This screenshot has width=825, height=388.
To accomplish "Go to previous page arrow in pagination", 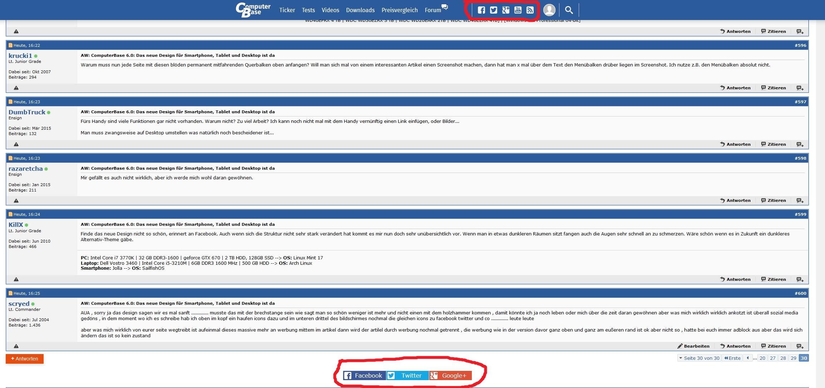I will pyautogui.click(x=747, y=358).
